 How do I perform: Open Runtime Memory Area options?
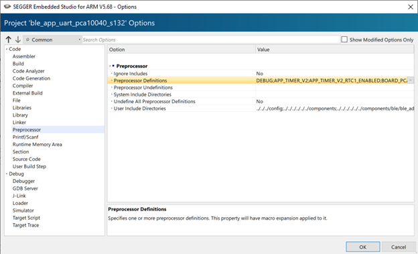[x=38, y=144]
